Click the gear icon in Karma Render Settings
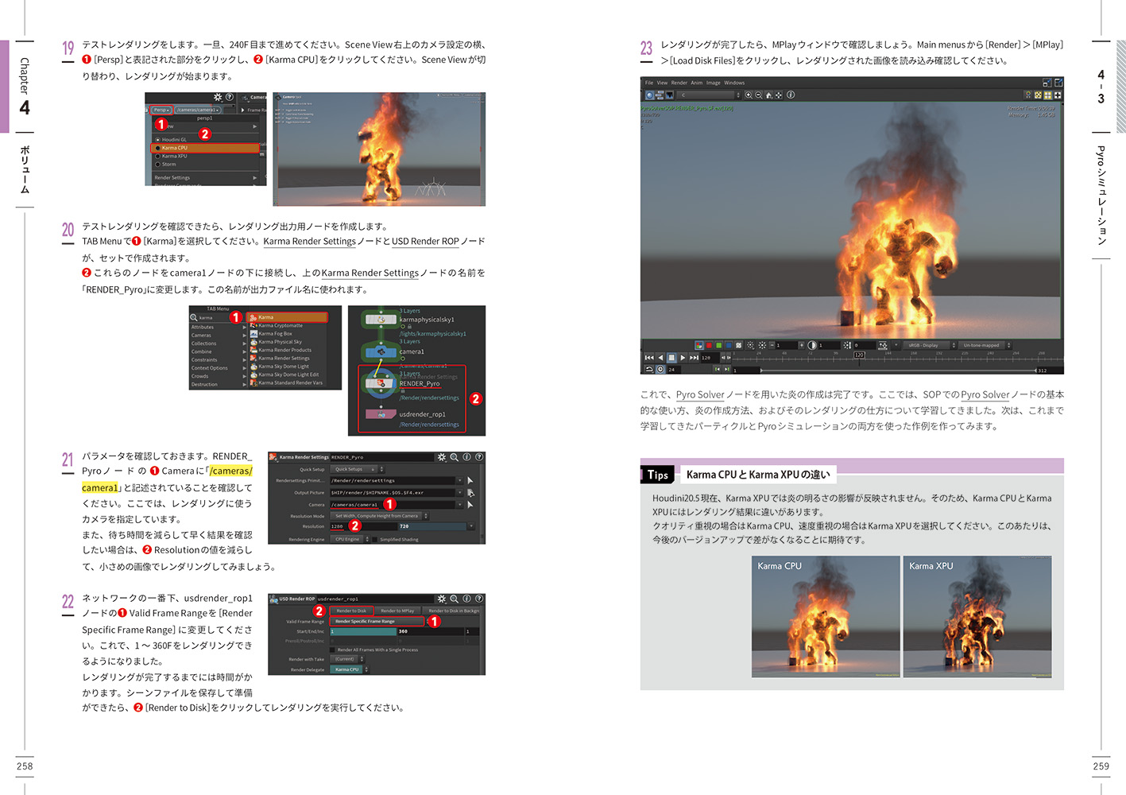1126x795 pixels. (442, 457)
